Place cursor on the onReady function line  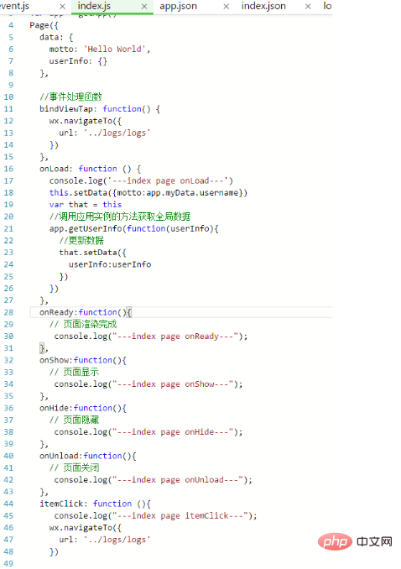click(x=86, y=312)
